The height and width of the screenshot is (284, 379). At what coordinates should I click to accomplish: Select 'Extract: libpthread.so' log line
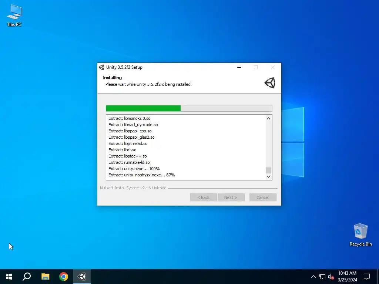(x=128, y=143)
